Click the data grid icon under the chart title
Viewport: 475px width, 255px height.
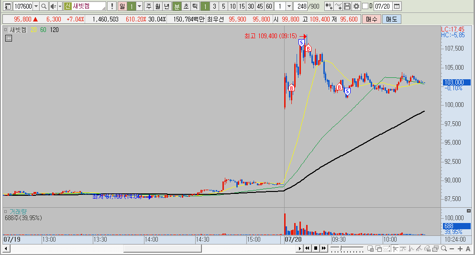(9, 38)
